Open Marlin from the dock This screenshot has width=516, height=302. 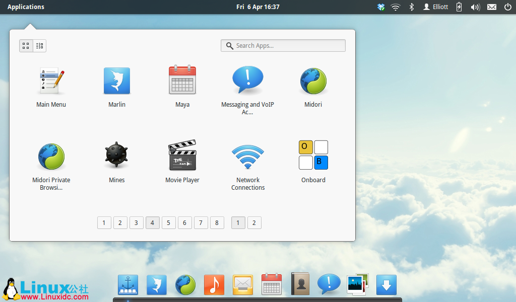pos(157,284)
